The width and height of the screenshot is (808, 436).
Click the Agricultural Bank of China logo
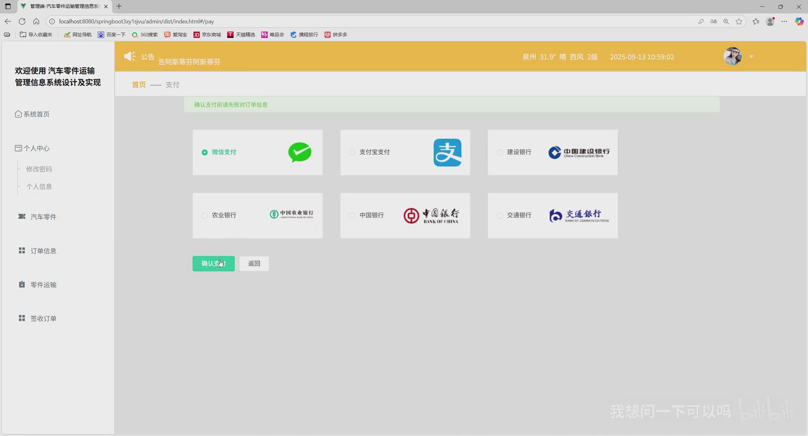tap(292, 214)
